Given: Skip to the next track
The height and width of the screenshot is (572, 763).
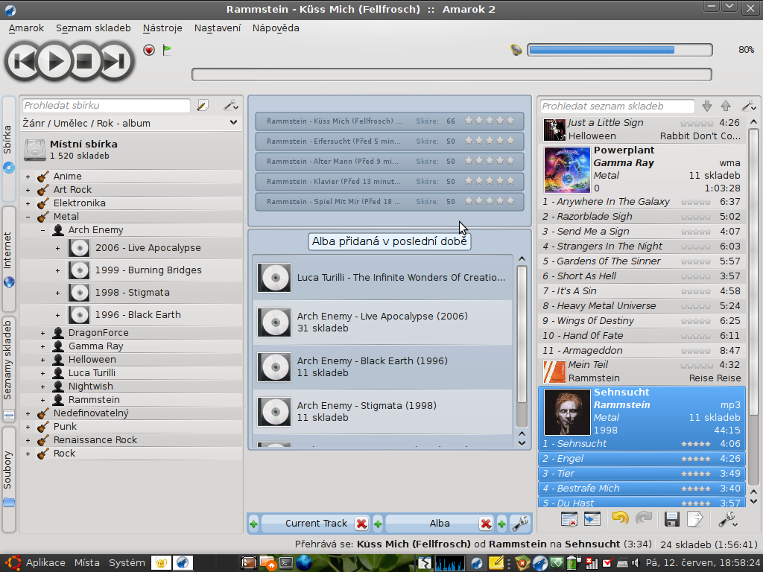Looking at the screenshot, I should (x=115, y=61).
